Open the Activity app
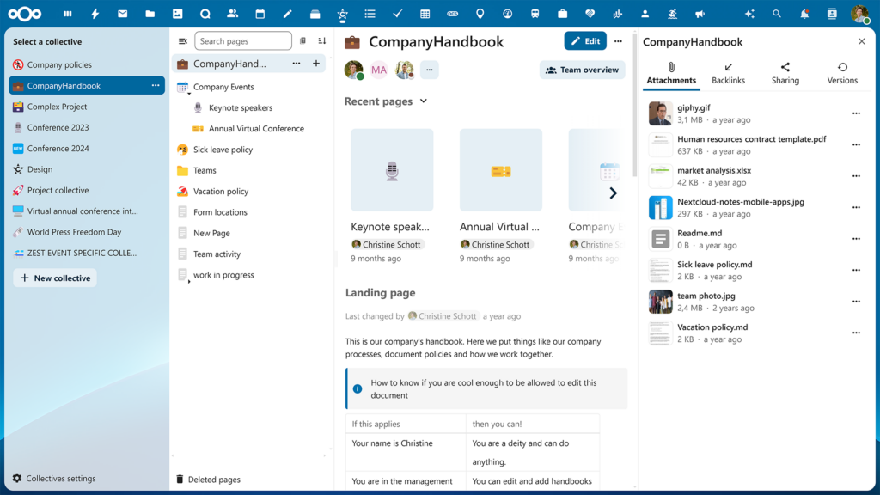This screenshot has height=495, width=880. tap(95, 13)
